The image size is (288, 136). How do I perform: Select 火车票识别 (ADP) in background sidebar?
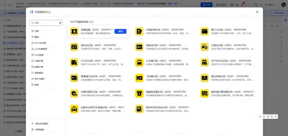pyautogui.click(x=14, y=43)
